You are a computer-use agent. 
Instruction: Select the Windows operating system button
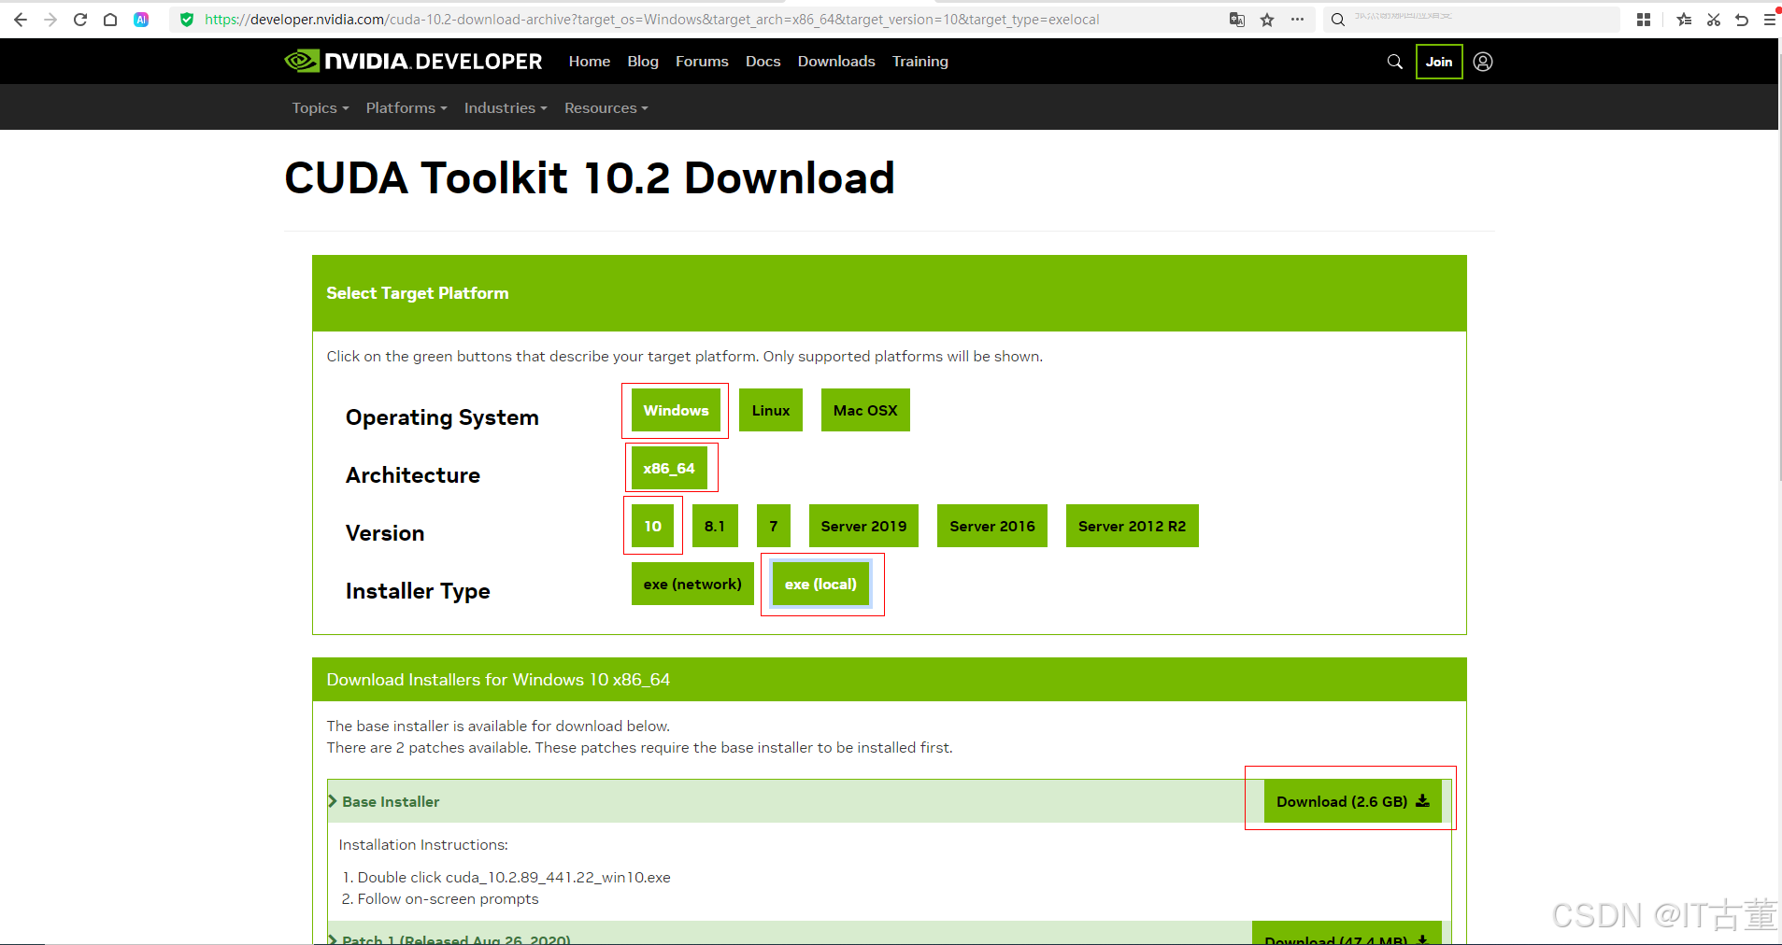pos(676,411)
